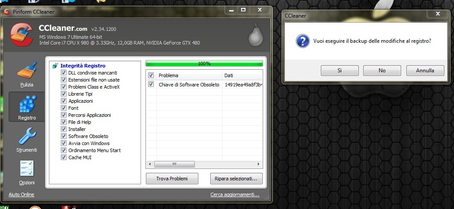
Task: Select the Registro sidebar icon
Action: point(26,106)
